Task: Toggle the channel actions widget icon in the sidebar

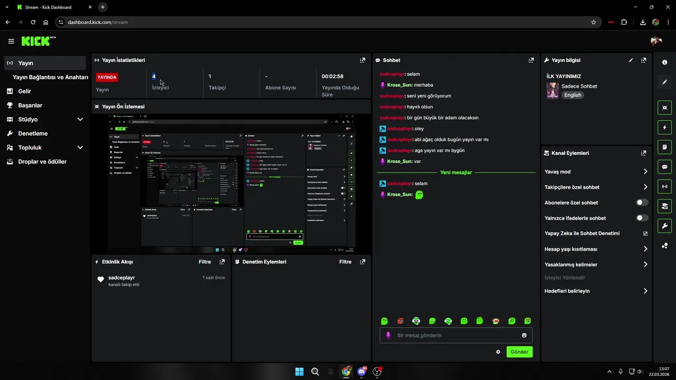Action: pos(664,206)
